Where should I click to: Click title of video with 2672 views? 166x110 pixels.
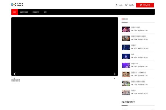tap(133, 54)
